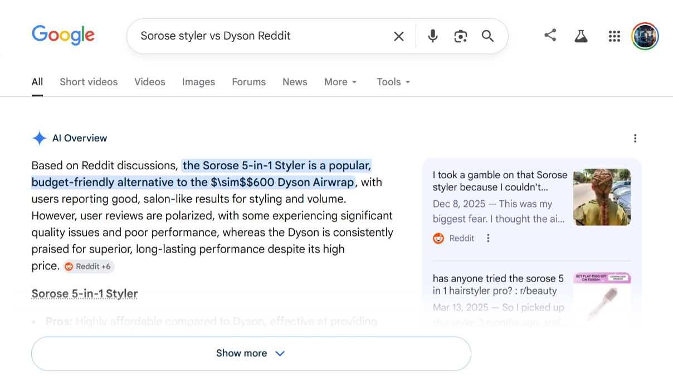
Task: Click the Google logo
Action: 63,35
